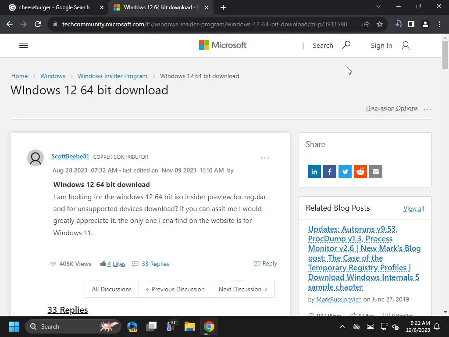The width and height of the screenshot is (449, 337).
Task: Click the Discussion Options link
Action: [392, 108]
